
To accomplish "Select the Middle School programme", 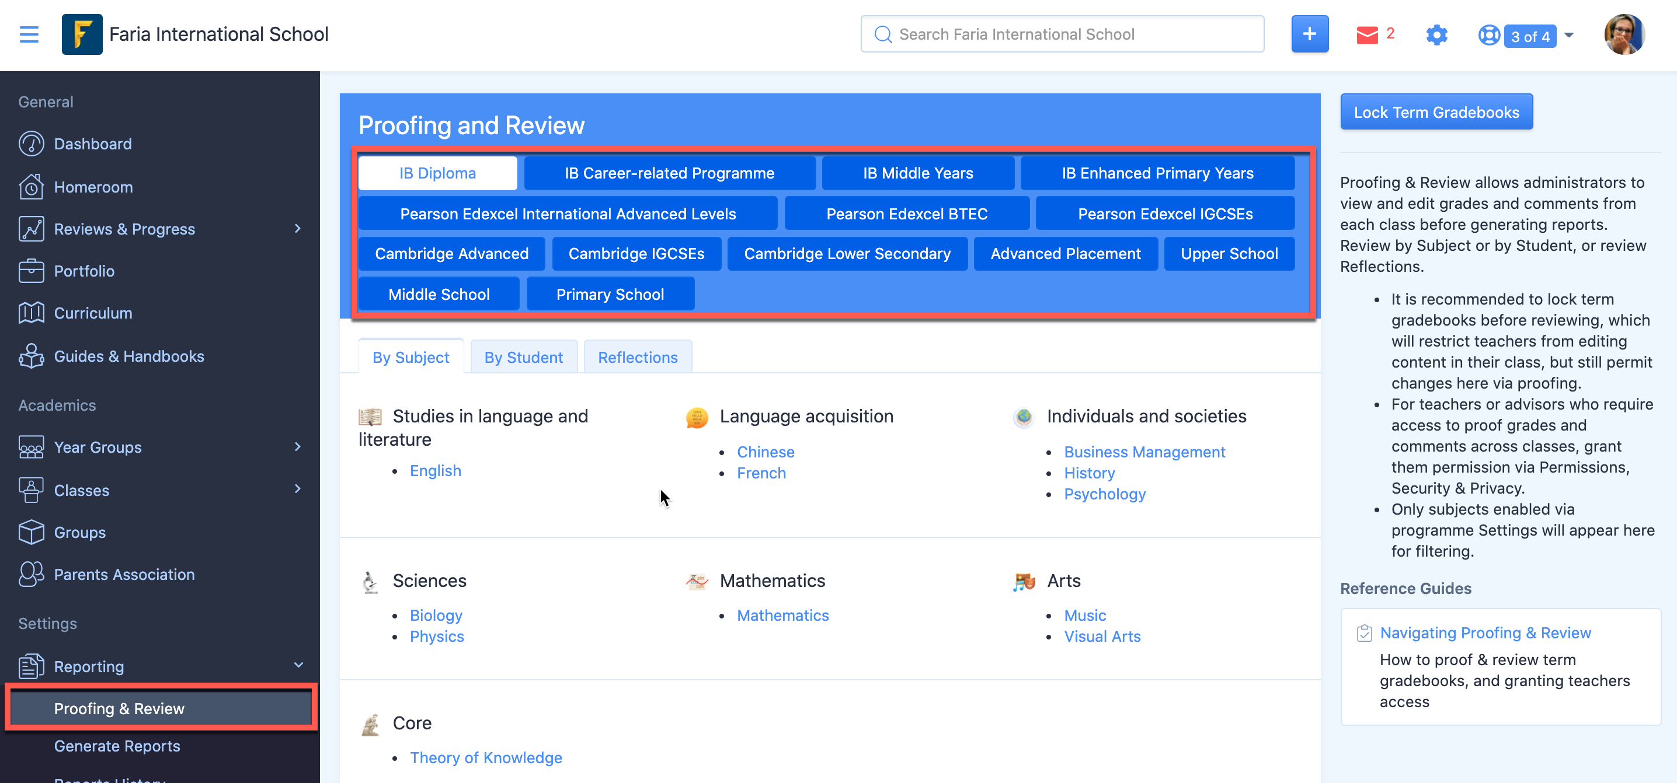I will pos(439,294).
